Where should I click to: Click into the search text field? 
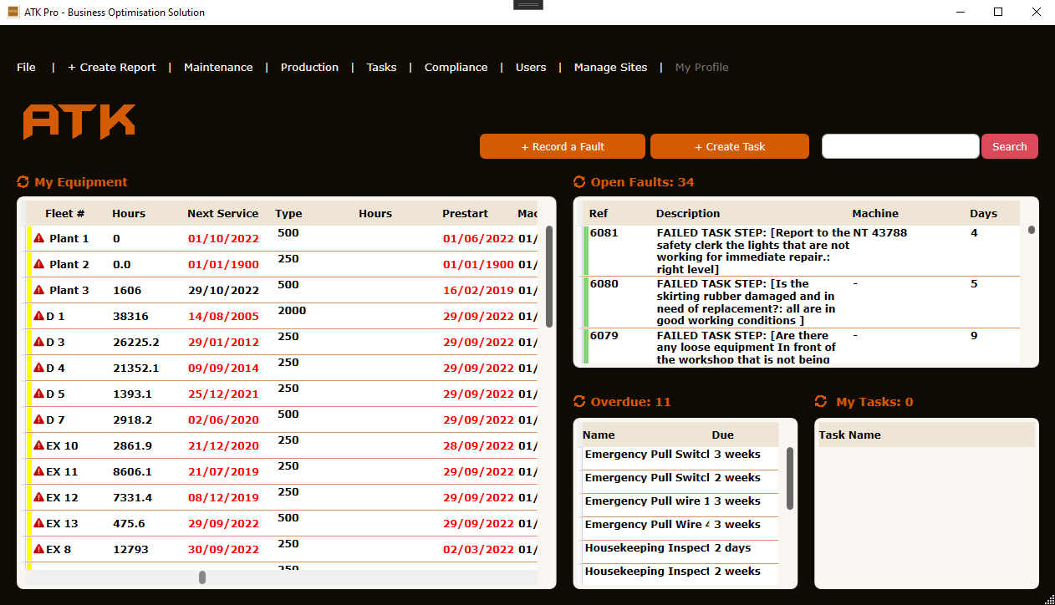[x=900, y=146]
